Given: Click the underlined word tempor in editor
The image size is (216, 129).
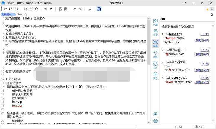Looking at the screenshot, I should click(x=17, y=105).
